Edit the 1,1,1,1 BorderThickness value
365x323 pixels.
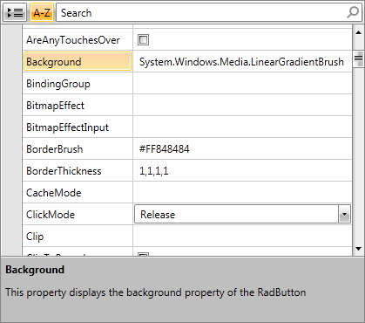point(154,171)
